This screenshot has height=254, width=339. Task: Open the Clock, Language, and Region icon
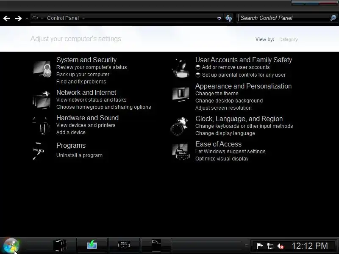tap(179, 126)
